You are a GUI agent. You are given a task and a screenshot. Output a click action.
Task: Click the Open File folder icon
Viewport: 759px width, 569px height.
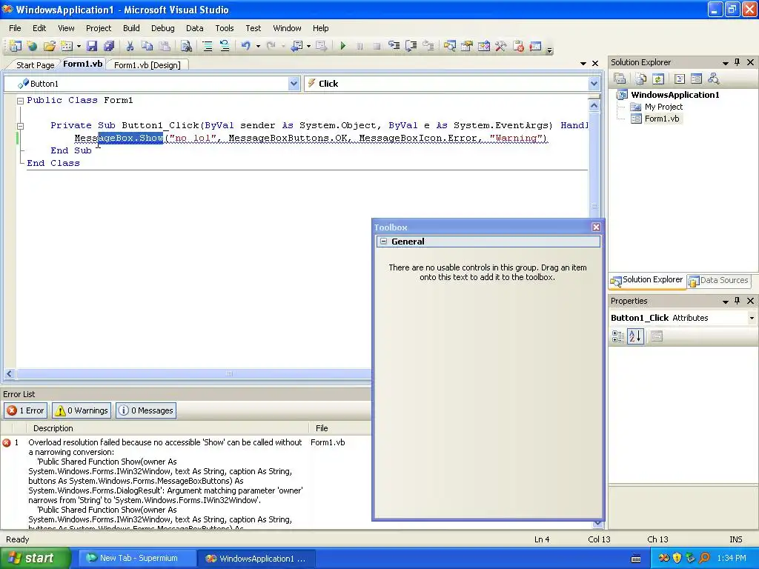[50, 46]
